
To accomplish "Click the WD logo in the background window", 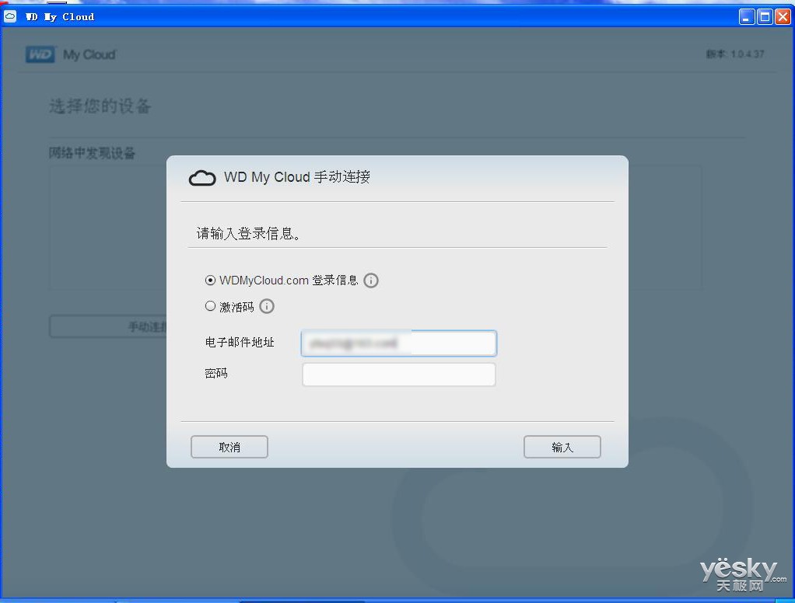I will tap(40, 54).
